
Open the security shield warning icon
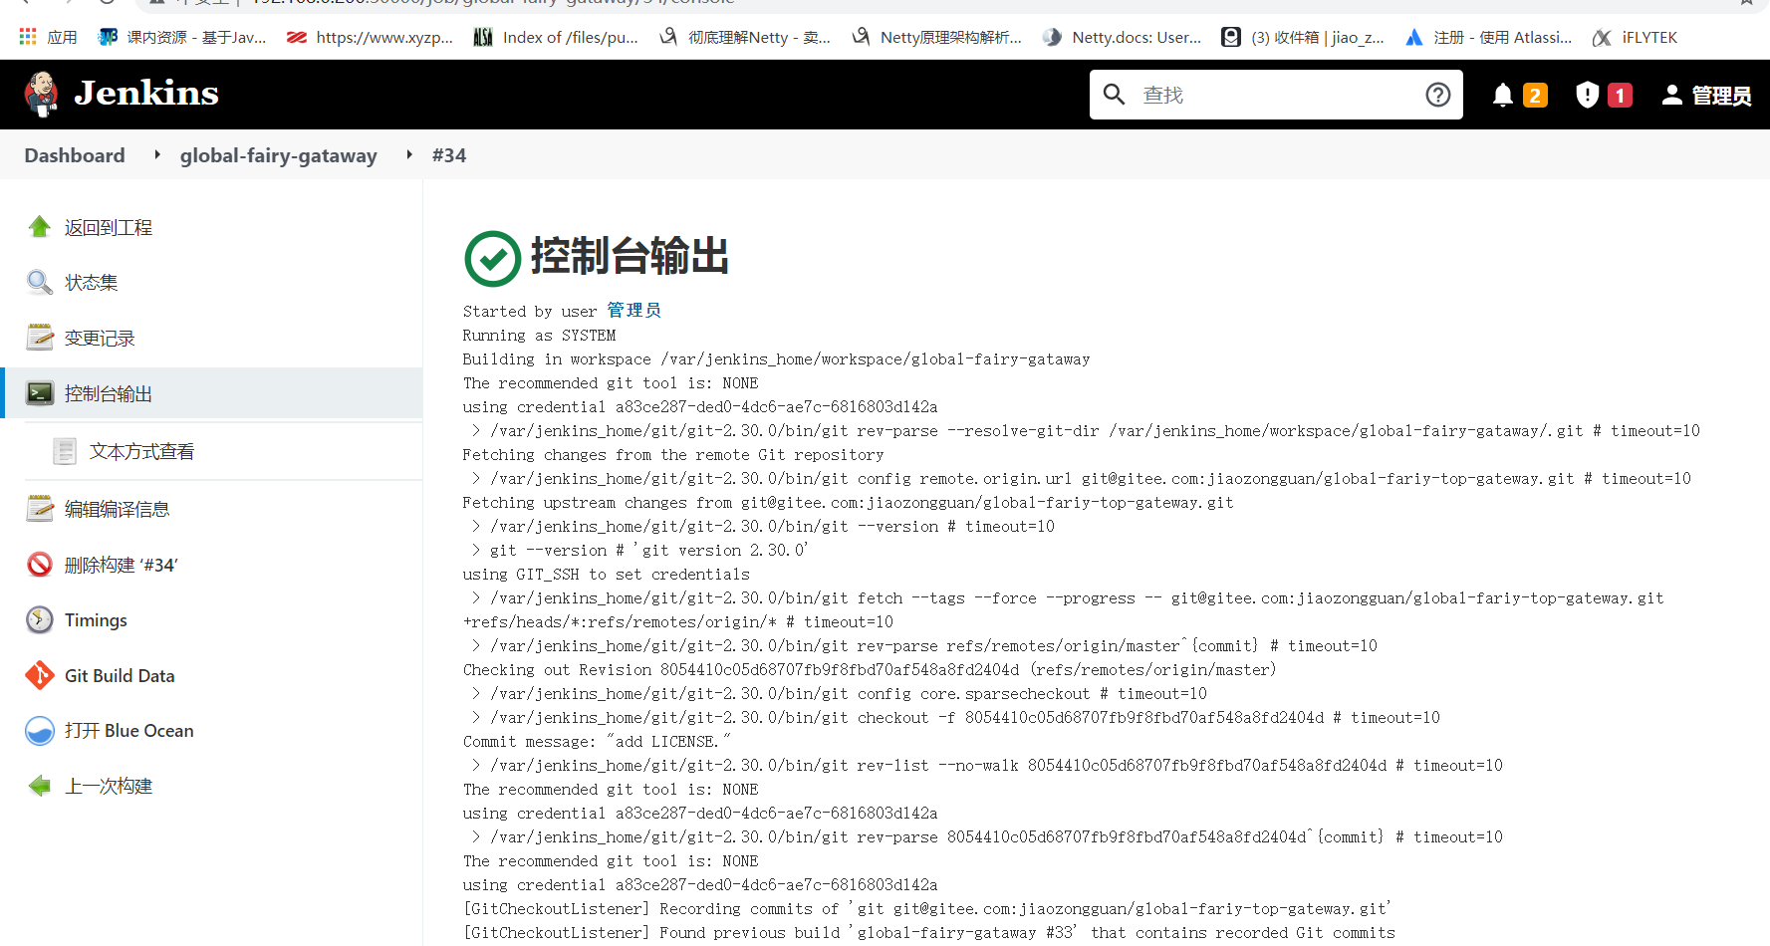pos(1587,95)
